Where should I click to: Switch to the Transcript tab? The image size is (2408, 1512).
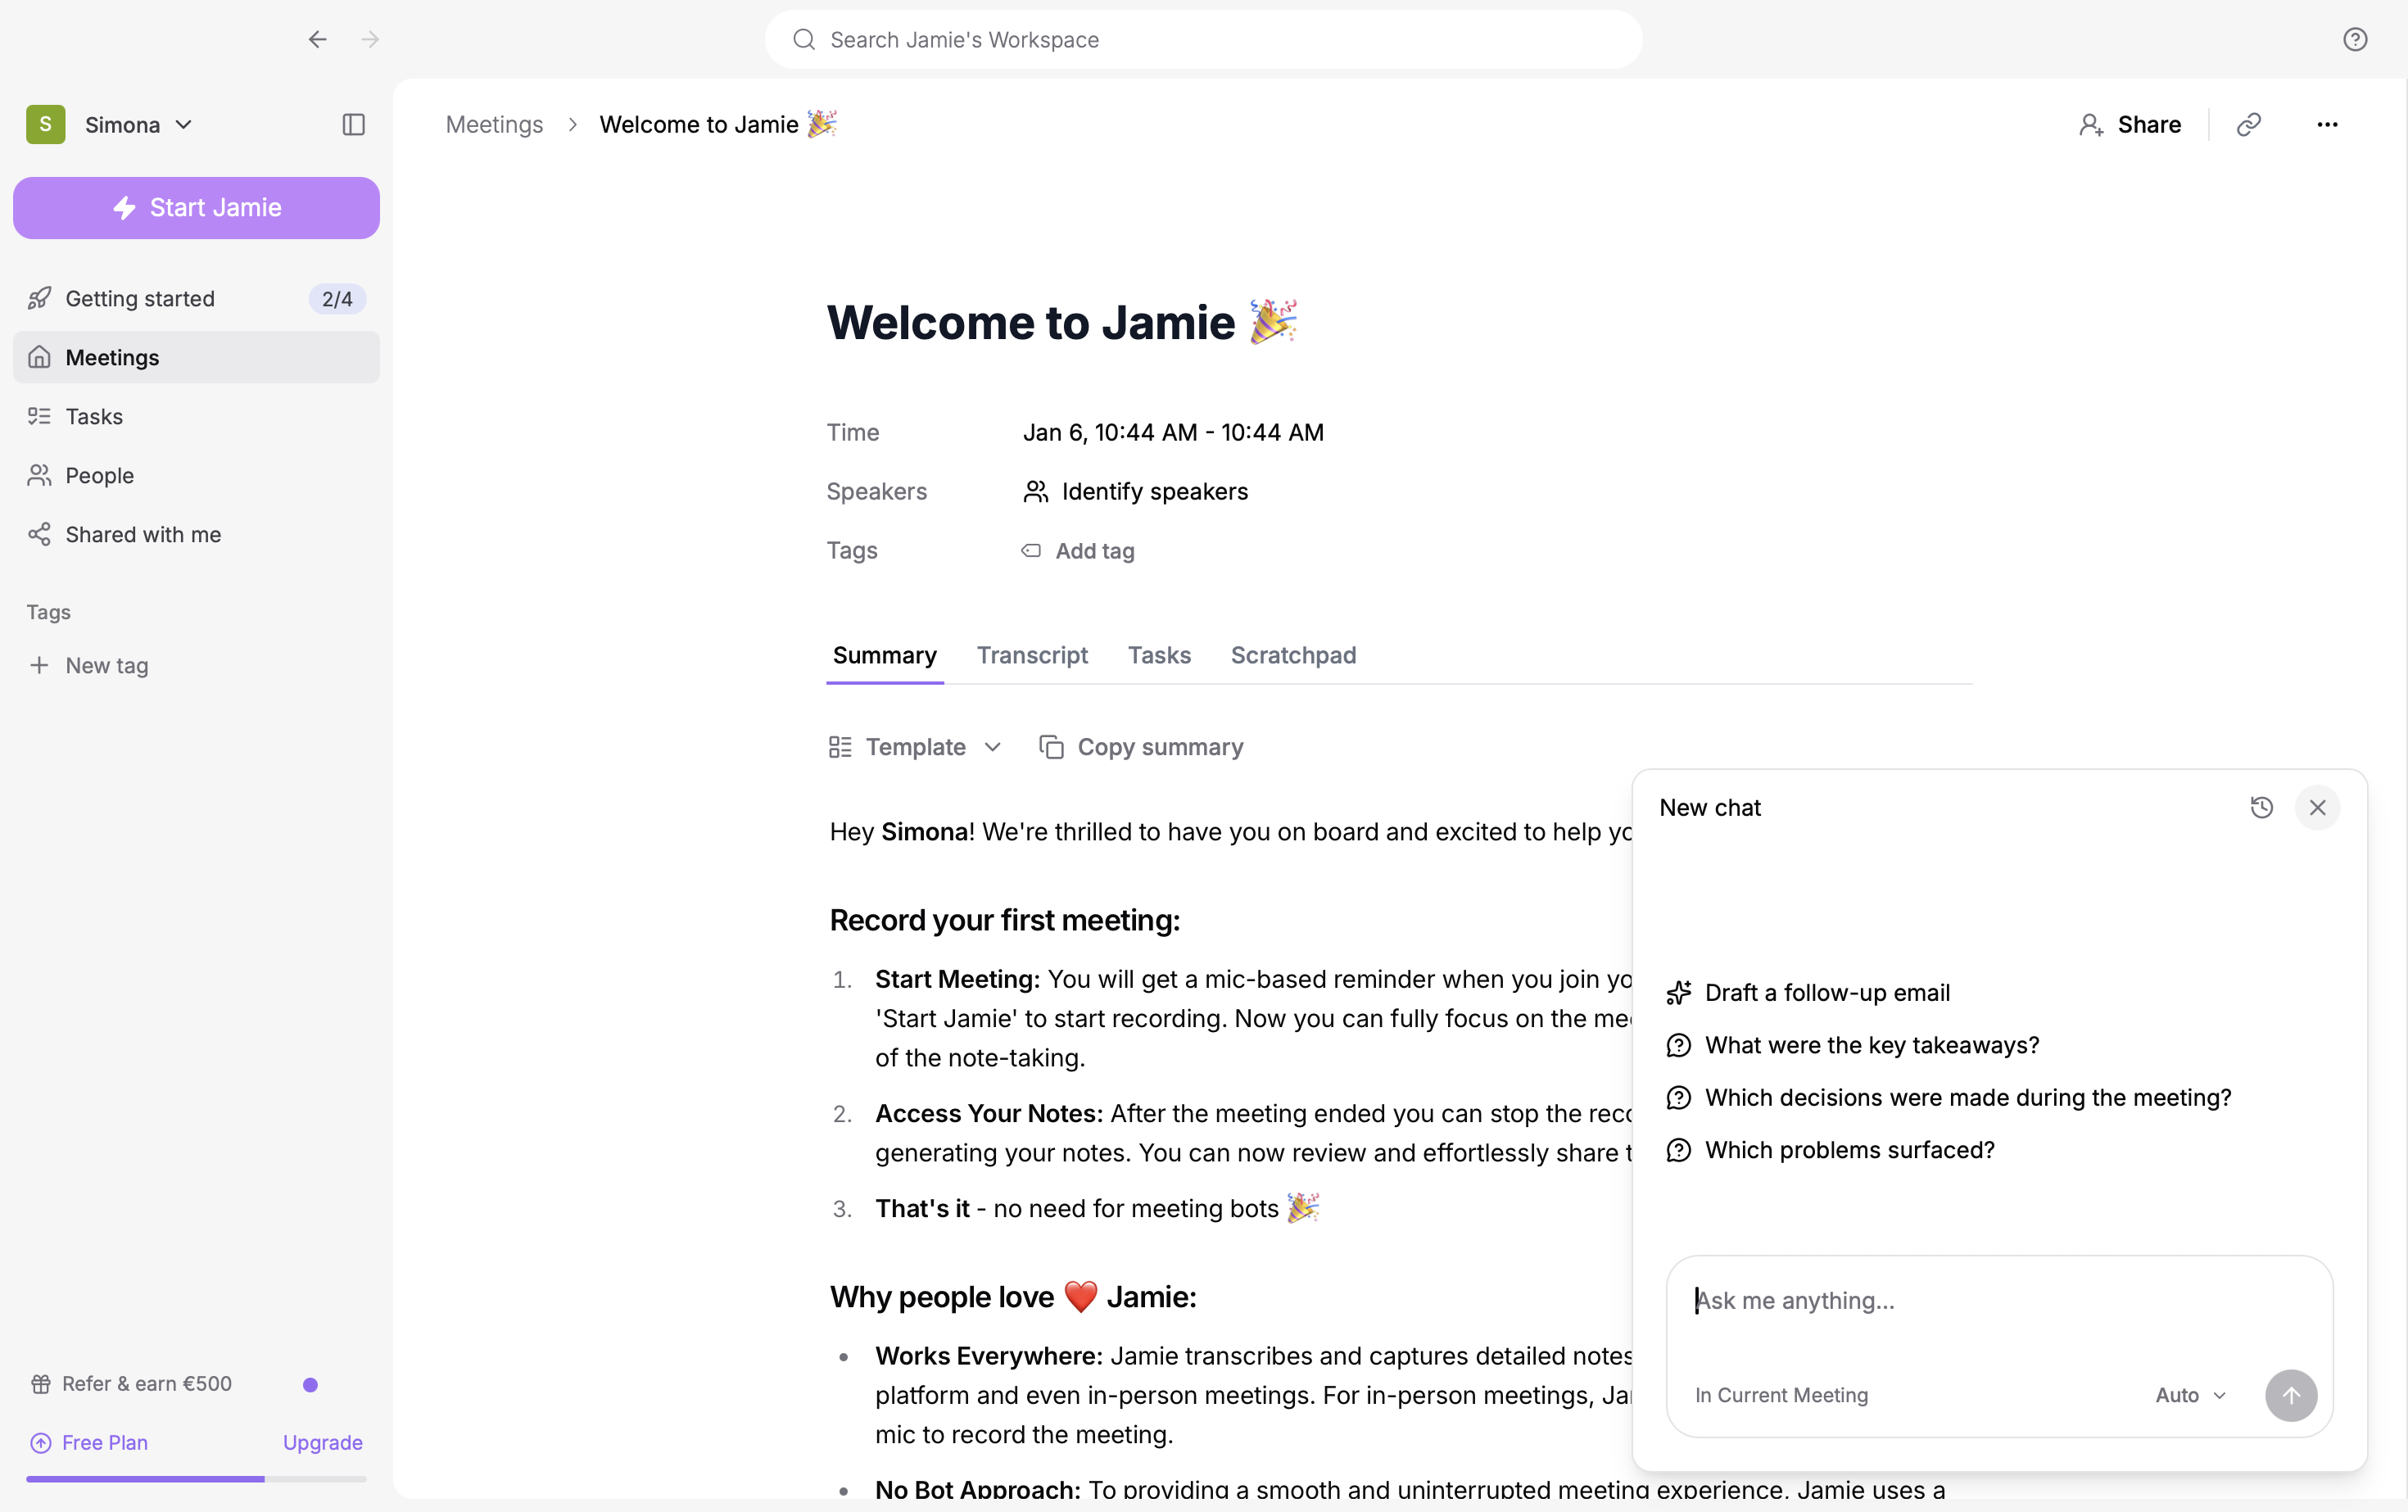tap(1031, 655)
